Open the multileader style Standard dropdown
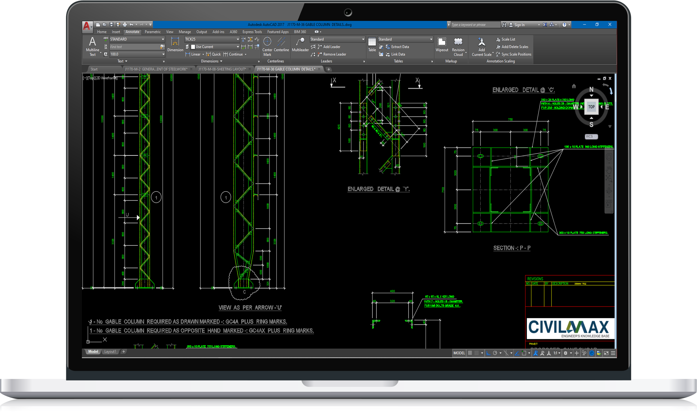Screen dimensions: 697x419 click(x=337, y=39)
